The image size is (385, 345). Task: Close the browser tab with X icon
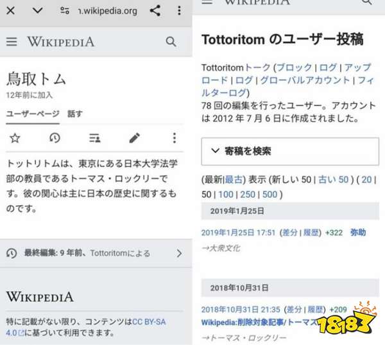10,10
